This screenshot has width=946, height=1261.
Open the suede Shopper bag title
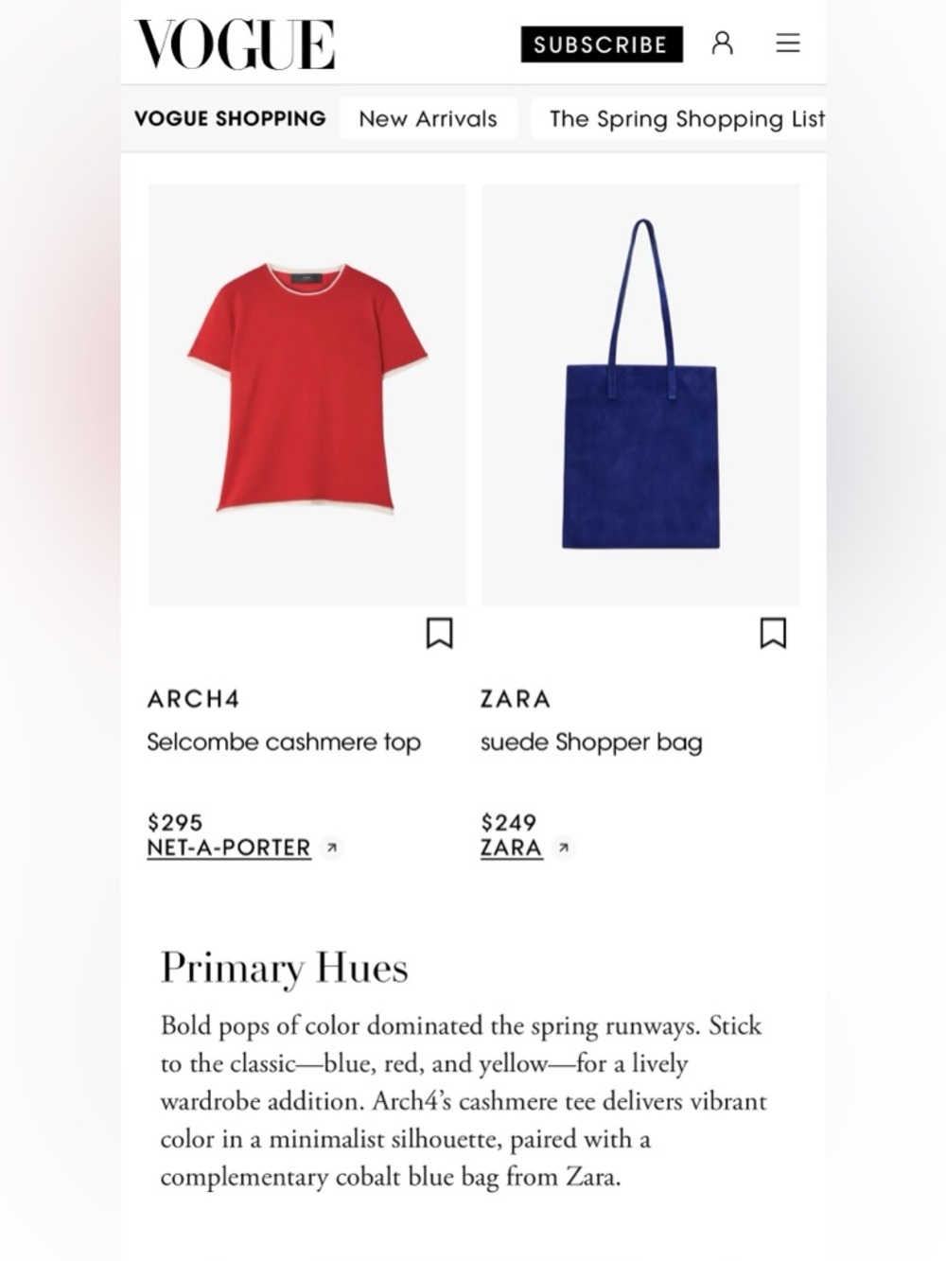tap(591, 742)
